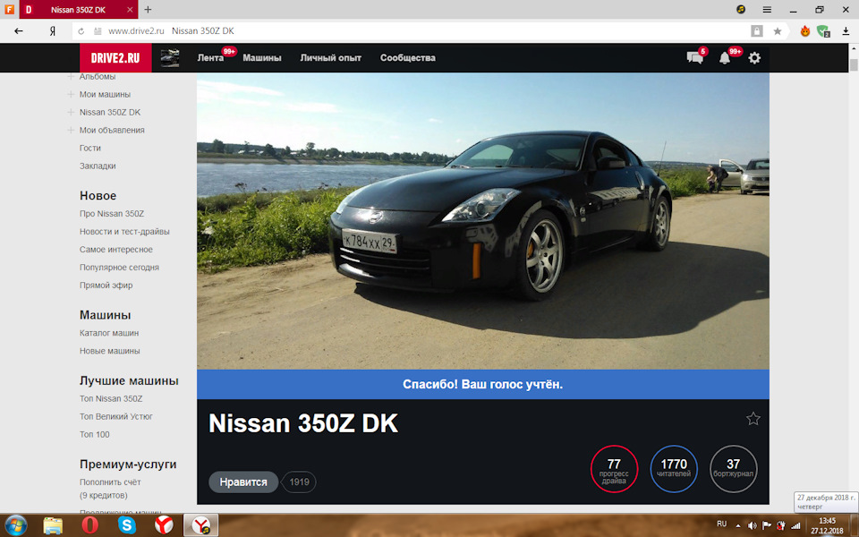Open the Машины menu
859x537 pixels.
(262, 58)
